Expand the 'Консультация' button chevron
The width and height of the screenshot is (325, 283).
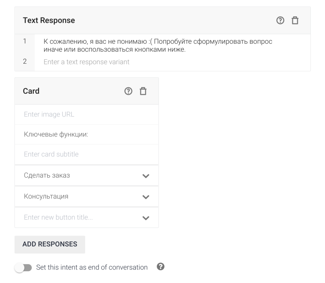(146, 197)
